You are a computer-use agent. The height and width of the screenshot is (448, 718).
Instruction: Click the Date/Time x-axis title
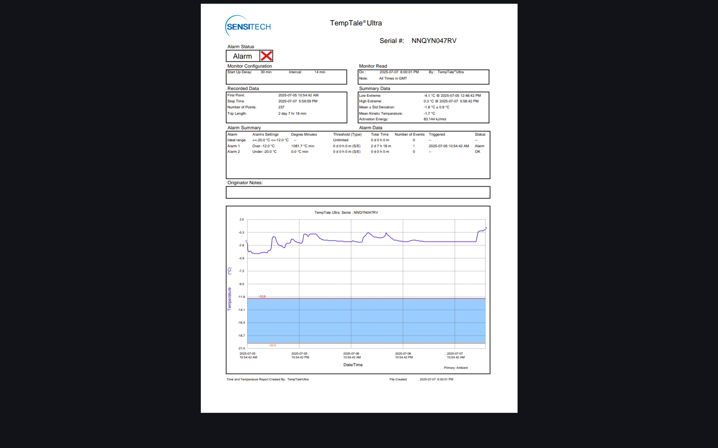353,365
